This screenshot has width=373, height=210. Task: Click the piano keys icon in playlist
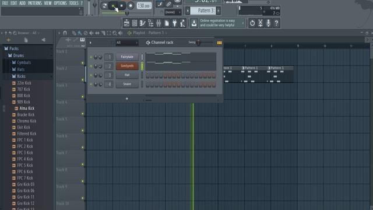[82, 40]
